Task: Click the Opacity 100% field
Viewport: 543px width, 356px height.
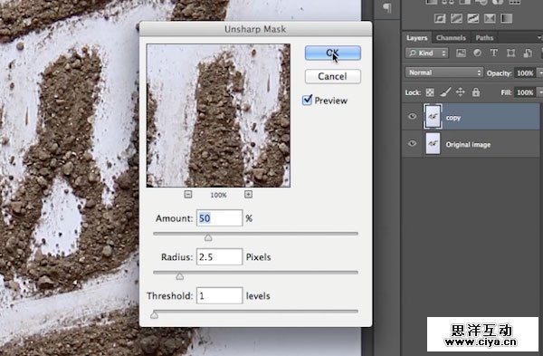Action: click(x=525, y=72)
